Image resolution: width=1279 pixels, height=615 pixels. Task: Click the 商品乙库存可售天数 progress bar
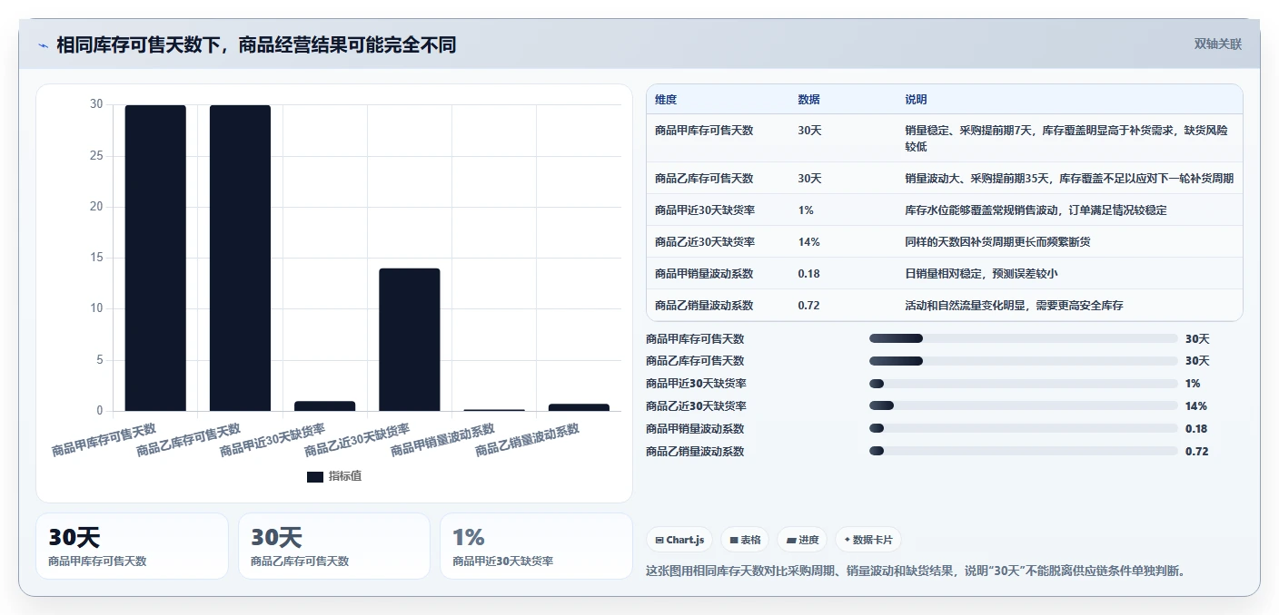pyautogui.click(x=1024, y=361)
